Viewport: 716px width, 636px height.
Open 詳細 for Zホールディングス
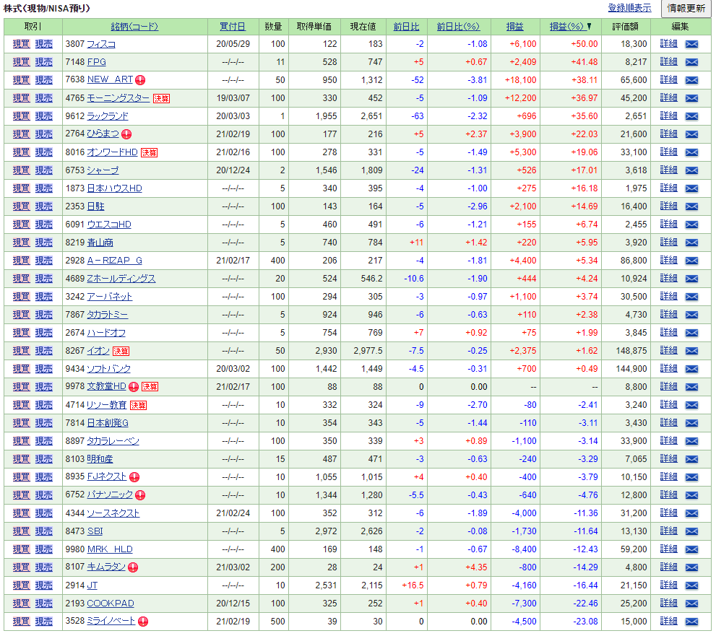pos(668,279)
